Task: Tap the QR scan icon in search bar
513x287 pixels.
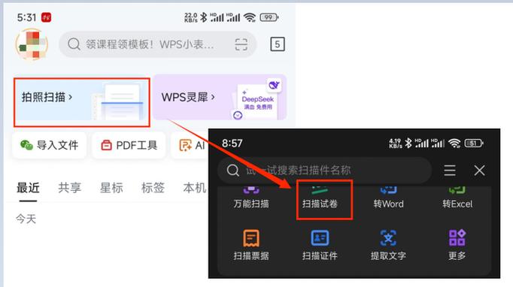Action: click(241, 44)
